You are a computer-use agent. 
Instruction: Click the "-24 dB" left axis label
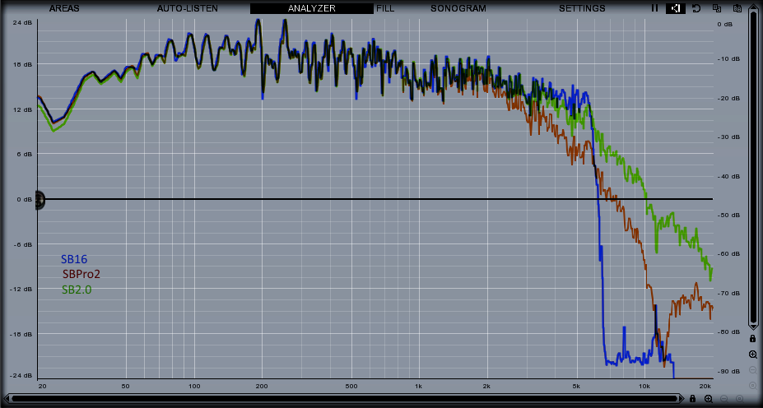[21, 376]
